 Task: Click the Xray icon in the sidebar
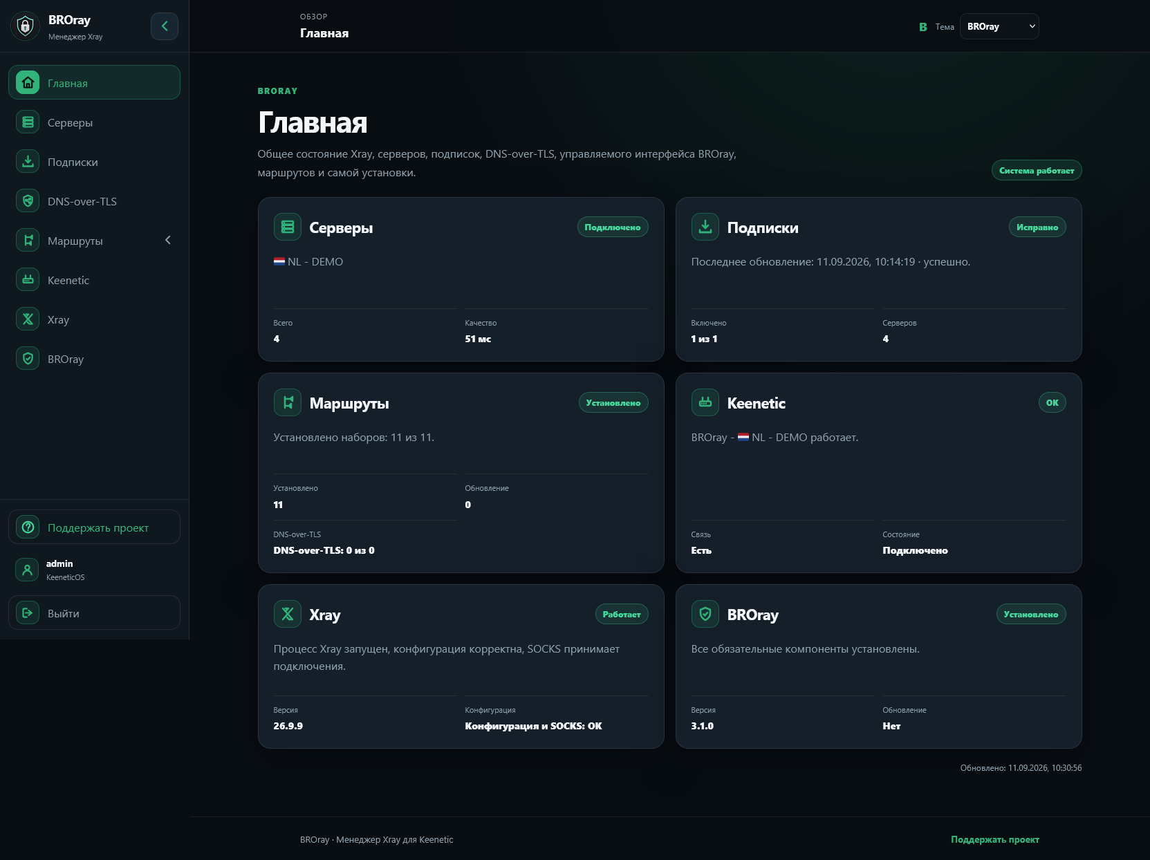28,319
